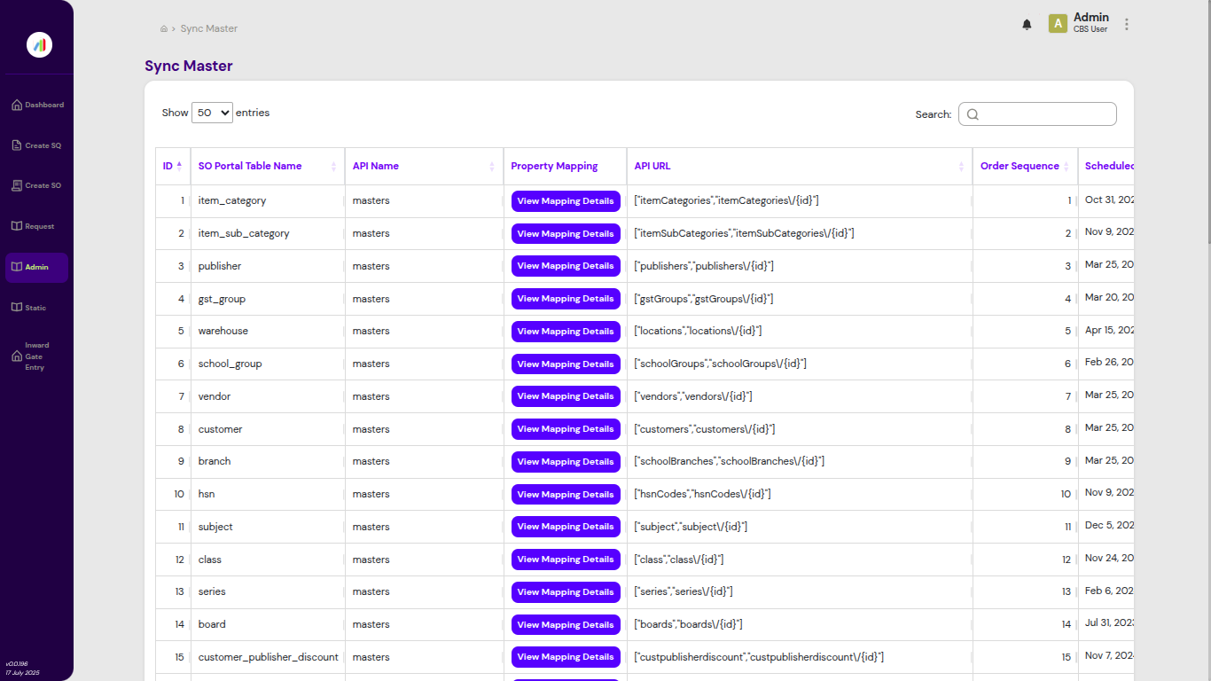Click the home icon in the breadcrumb
This screenshot has width=1211, height=681.
pos(162,27)
